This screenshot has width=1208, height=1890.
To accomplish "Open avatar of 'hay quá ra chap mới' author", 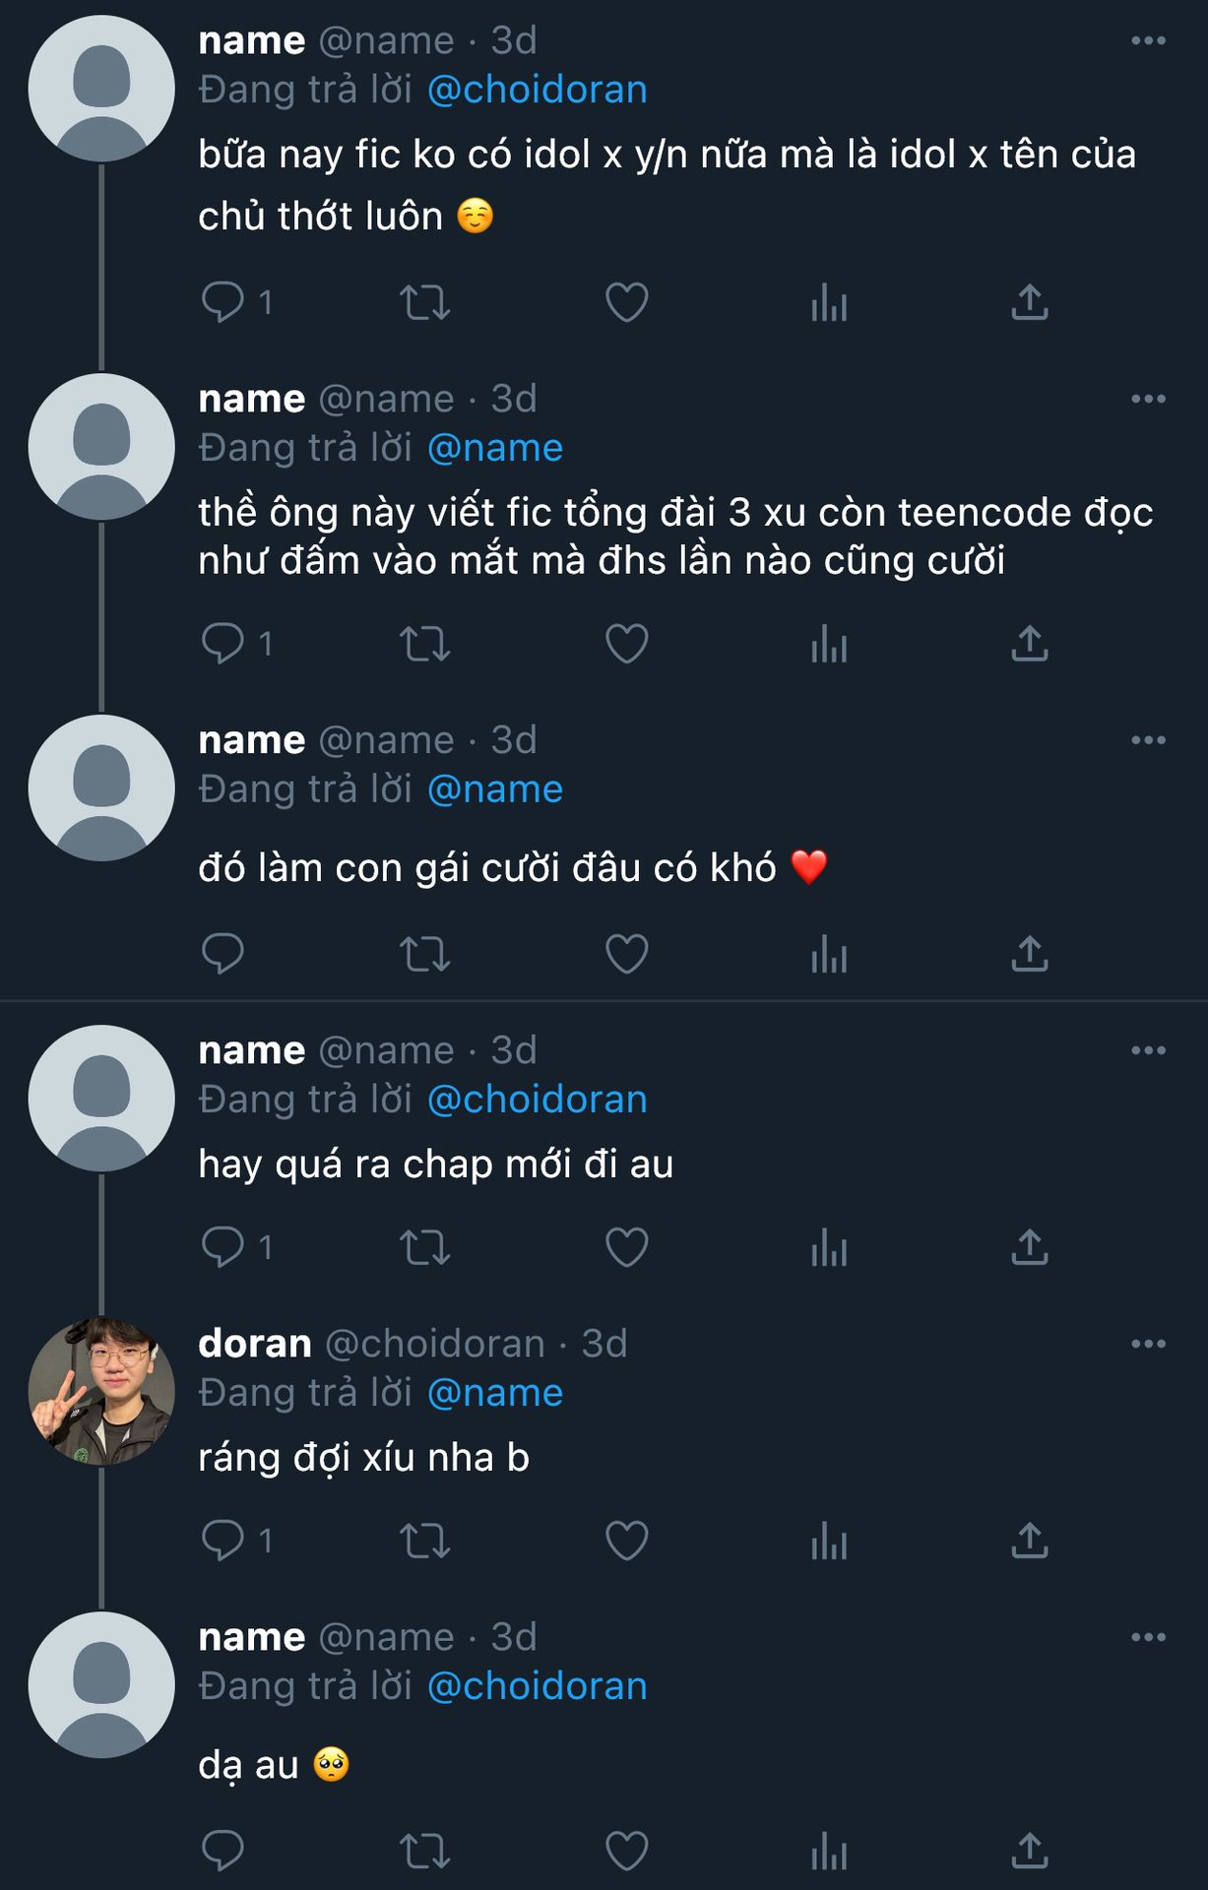I will click(x=101, y=1098).
